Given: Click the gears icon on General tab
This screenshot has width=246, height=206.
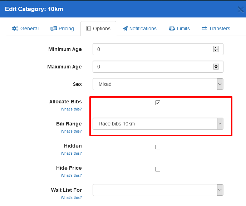Looking at the screenshot, I should pyautogui.click(x=15, y=29).
